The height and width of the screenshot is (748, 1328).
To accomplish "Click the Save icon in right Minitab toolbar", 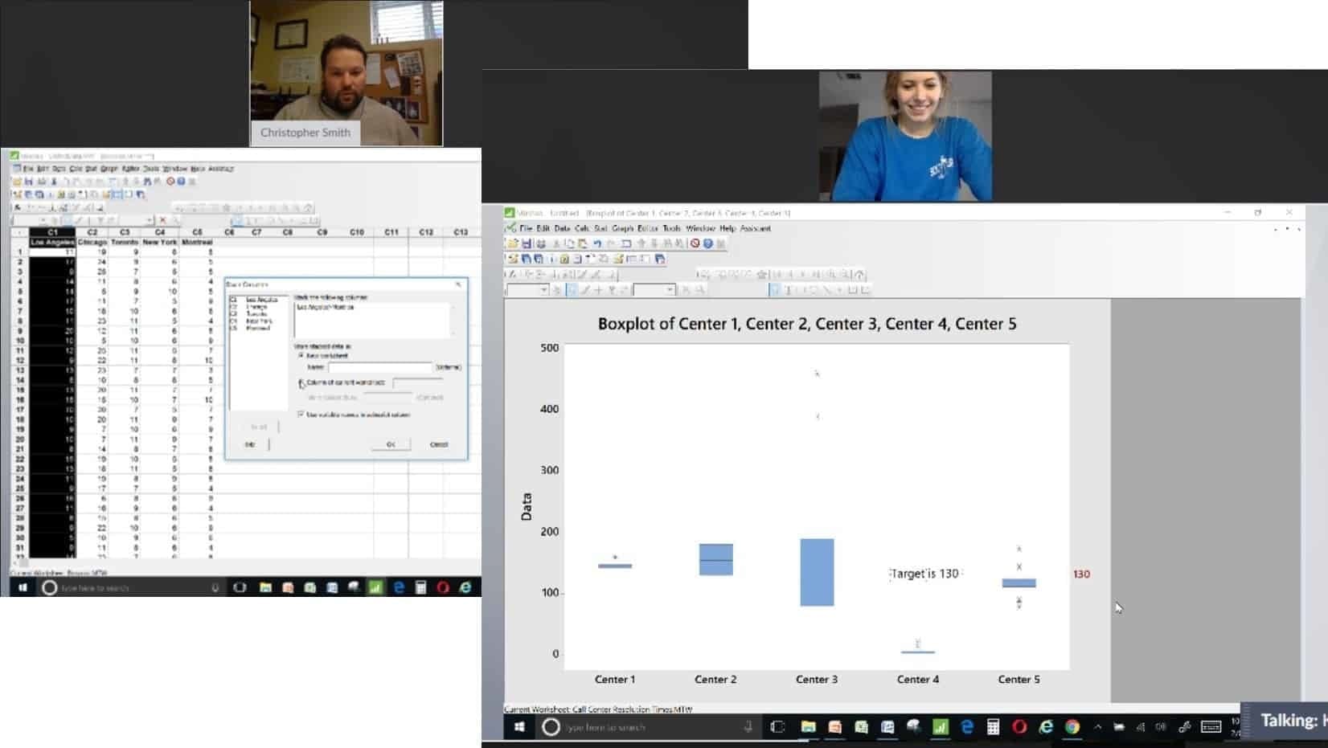I will coord(527,243).
